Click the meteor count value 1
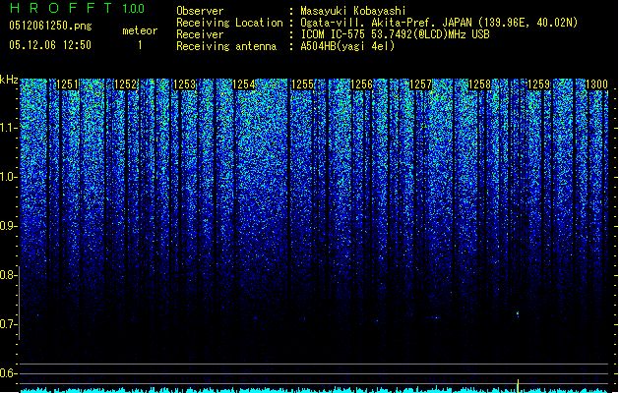The height and width of the screenshot is (393, 619). click(140, 45)
